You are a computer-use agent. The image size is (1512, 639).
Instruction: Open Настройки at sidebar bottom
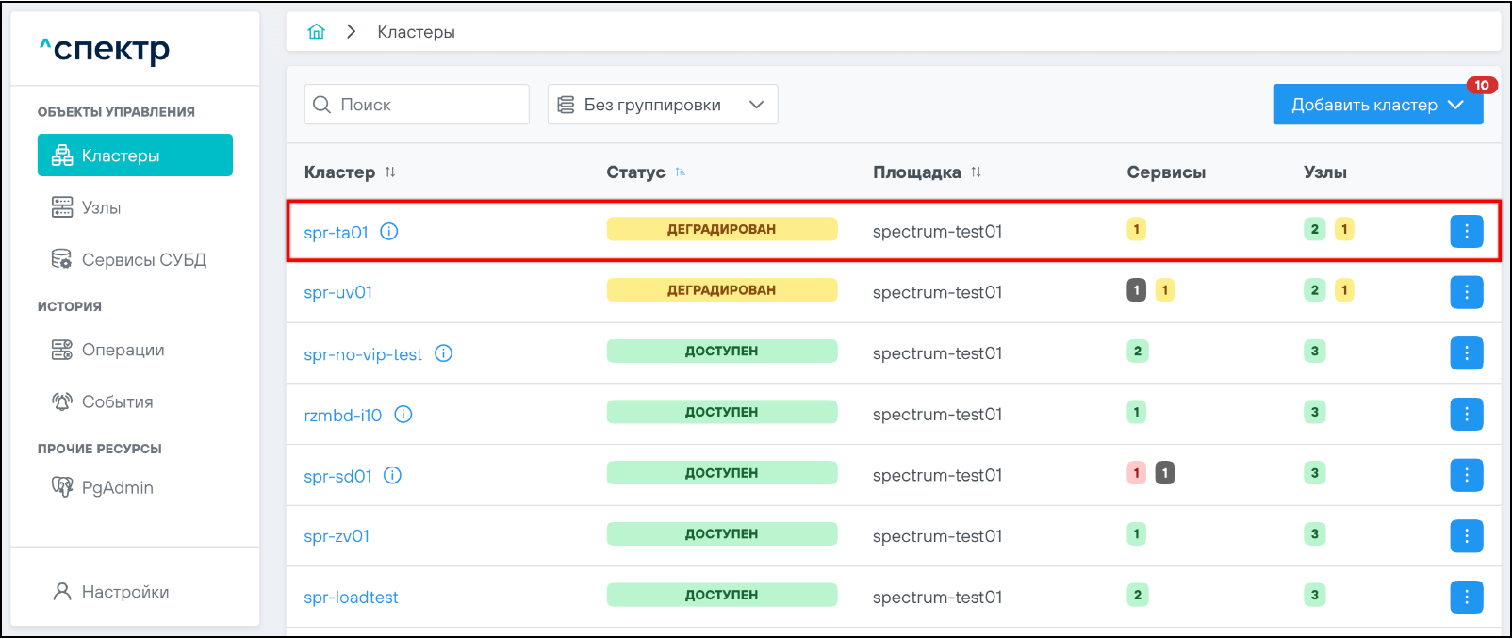tap(124, 592)
